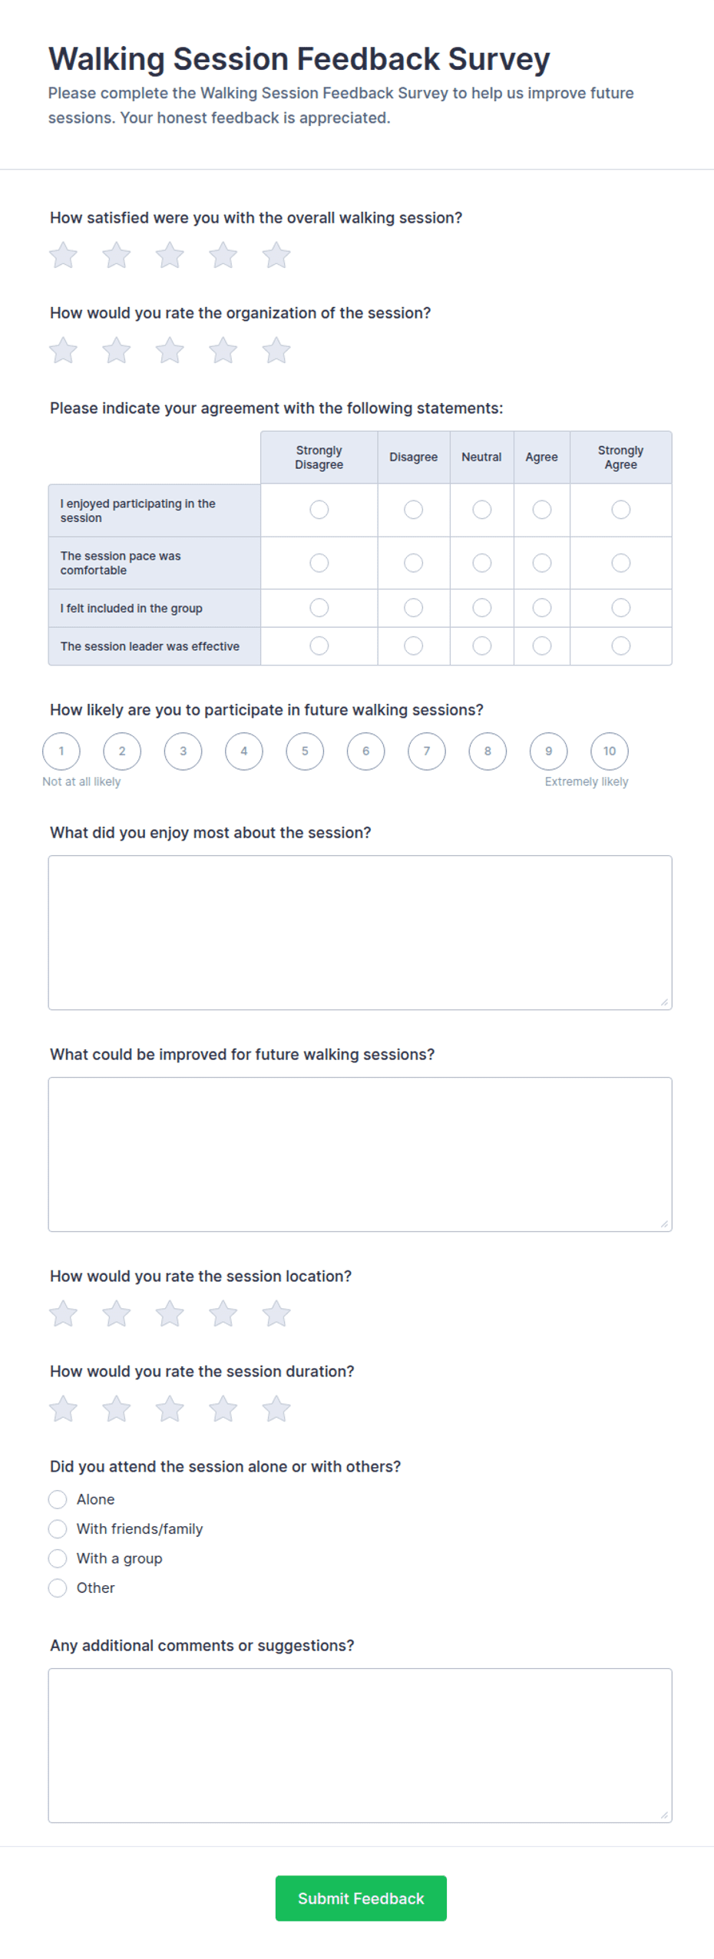Pick likelihood score 7 for future sessions
The image size is (714, 1959).
(x=426, y=751)
